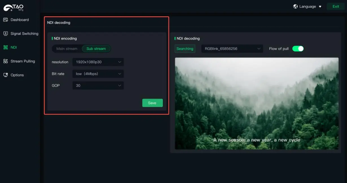Click the Stream Pulling sidebar icon

6,61
